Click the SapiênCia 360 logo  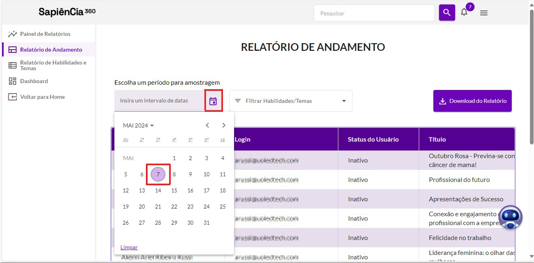[67, 12]
